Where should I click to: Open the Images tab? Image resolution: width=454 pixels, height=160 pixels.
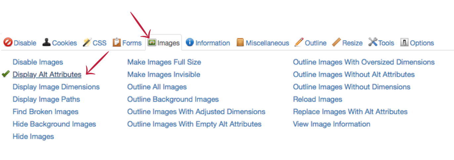click(x=164, y=43)
